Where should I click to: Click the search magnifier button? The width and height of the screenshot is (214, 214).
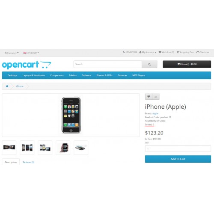click(149, 64)
